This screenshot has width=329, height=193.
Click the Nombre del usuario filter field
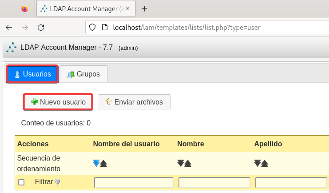tap(134, 182)
